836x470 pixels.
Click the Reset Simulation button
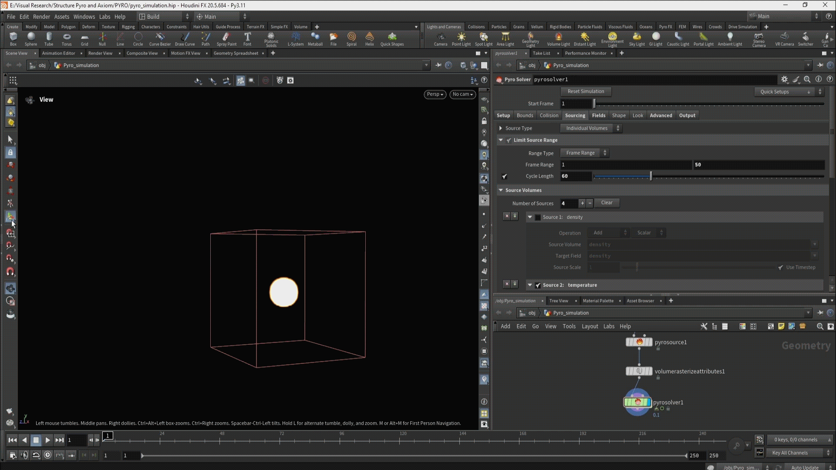point(586,91)
